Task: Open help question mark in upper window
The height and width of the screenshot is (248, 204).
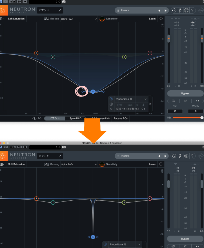Action: pos(192,10)
